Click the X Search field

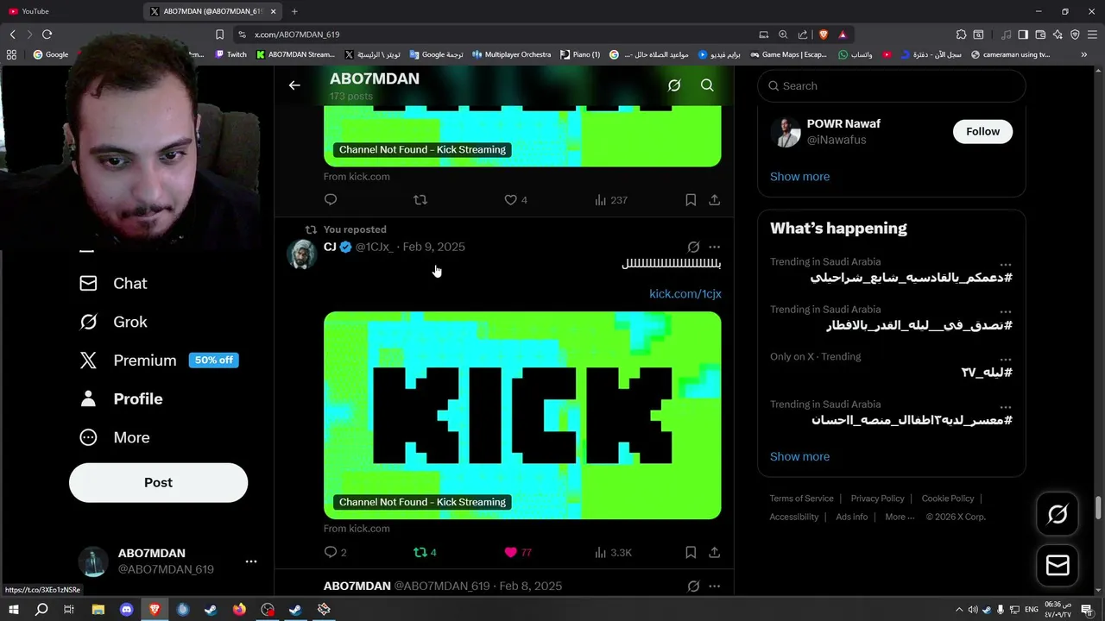892,86
